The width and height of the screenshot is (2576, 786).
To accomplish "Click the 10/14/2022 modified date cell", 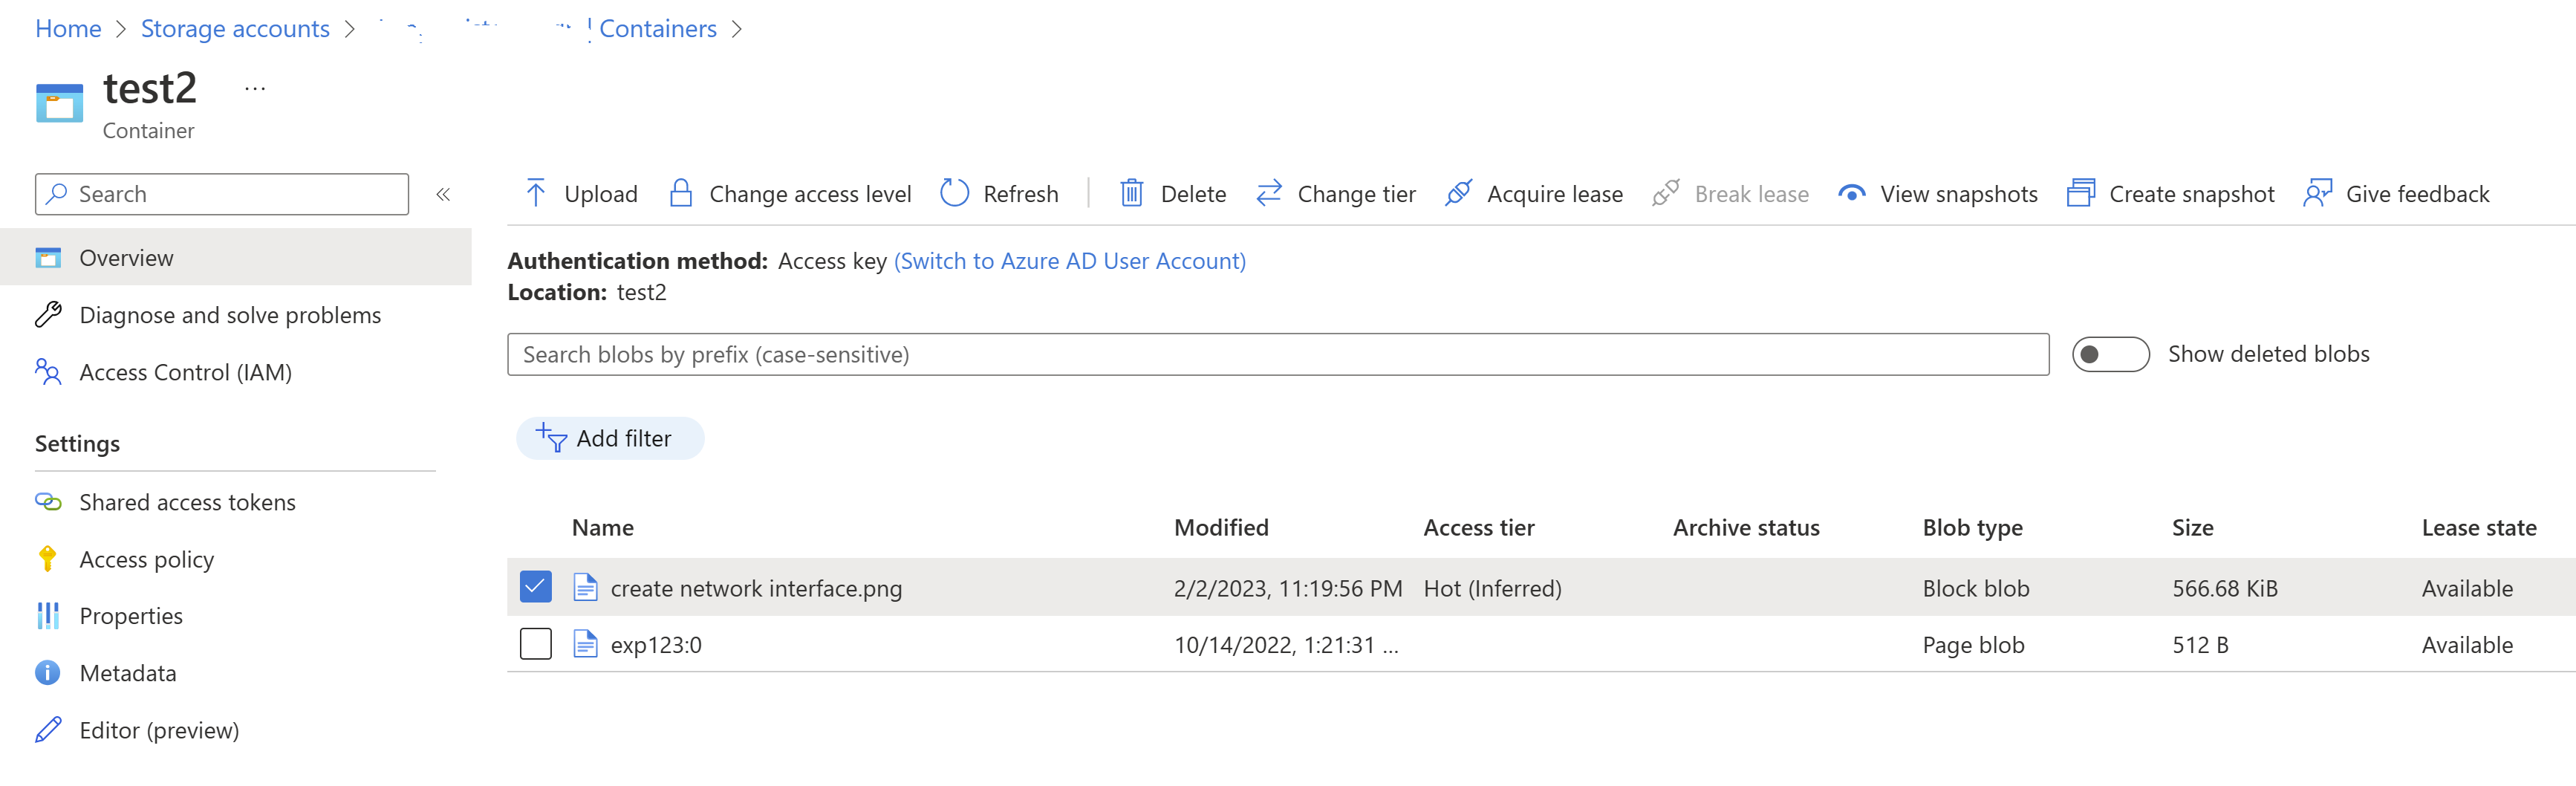I will (x=1286, y=645).
